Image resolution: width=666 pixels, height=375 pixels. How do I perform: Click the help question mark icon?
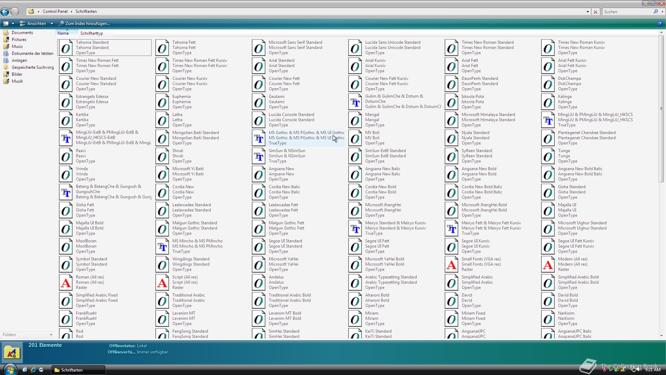coord(659,24)
